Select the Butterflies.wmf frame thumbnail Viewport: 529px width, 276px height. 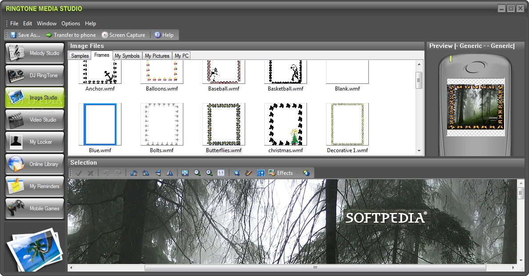pyautogui.click(x=224, y=124)
